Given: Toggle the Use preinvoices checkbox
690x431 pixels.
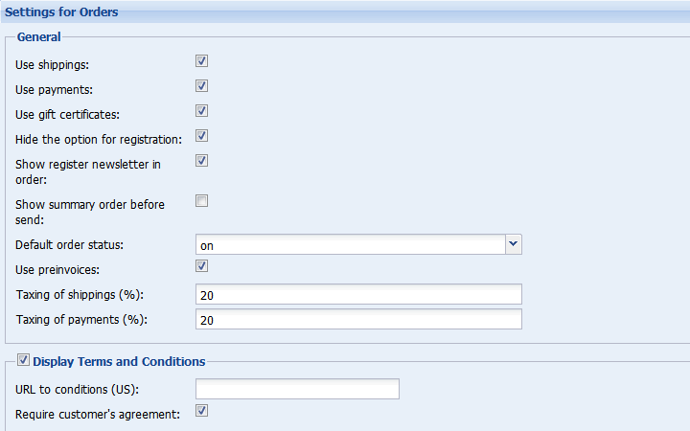Looking at the screenshot, I should point(201,266).
